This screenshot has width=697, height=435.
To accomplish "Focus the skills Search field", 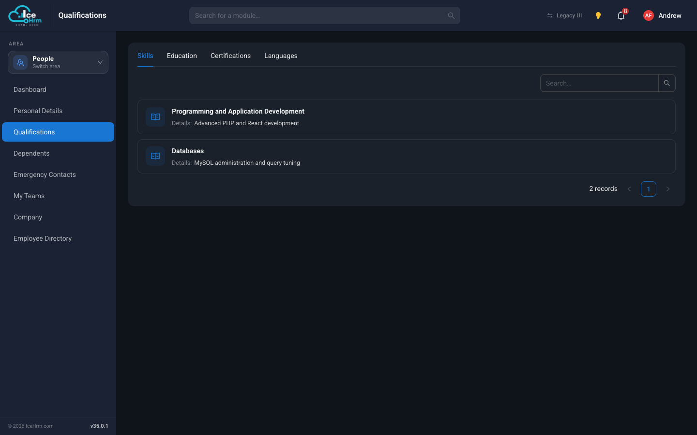I will [x=599, y=83].
